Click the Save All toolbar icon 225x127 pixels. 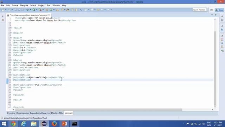click(x=19, y=10)
